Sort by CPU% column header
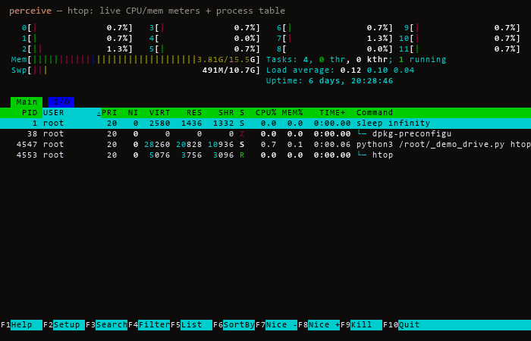Screen dimensions: 531x341 (x=265, y=113)
